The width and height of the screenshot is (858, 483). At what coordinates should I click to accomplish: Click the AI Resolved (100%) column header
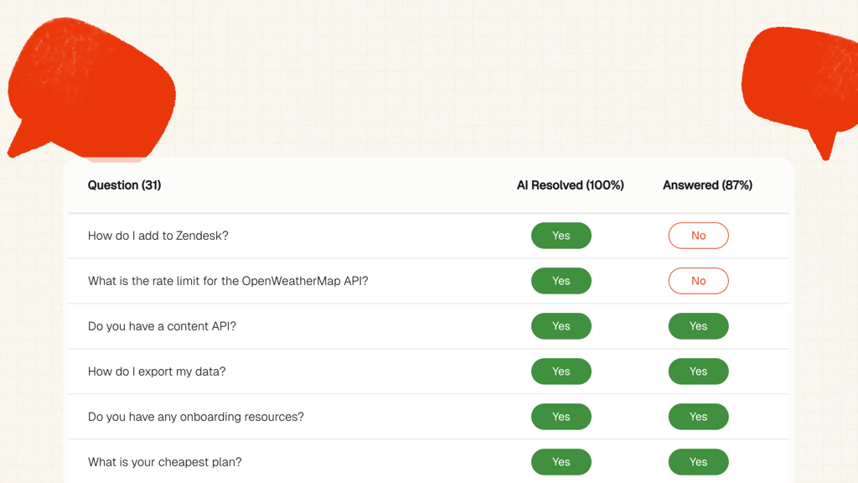[570, 185]
